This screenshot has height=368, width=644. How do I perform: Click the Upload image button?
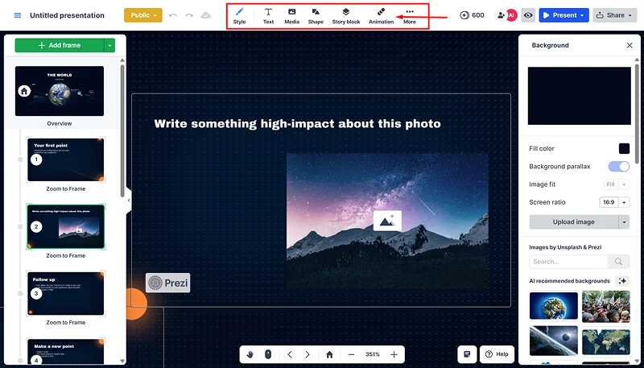tap(573, 221)
